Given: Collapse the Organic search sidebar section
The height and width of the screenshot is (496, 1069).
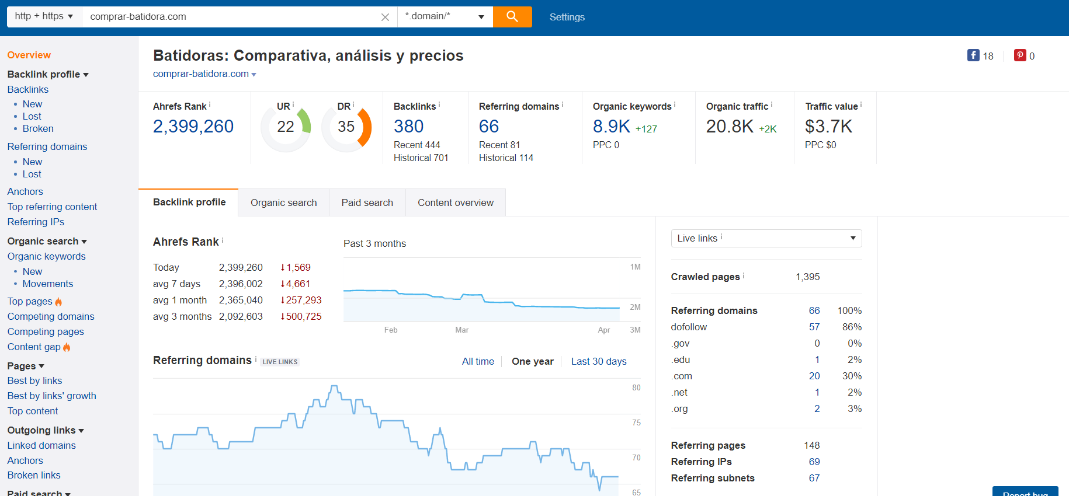Looking at the screenshot, I should 47,241.
